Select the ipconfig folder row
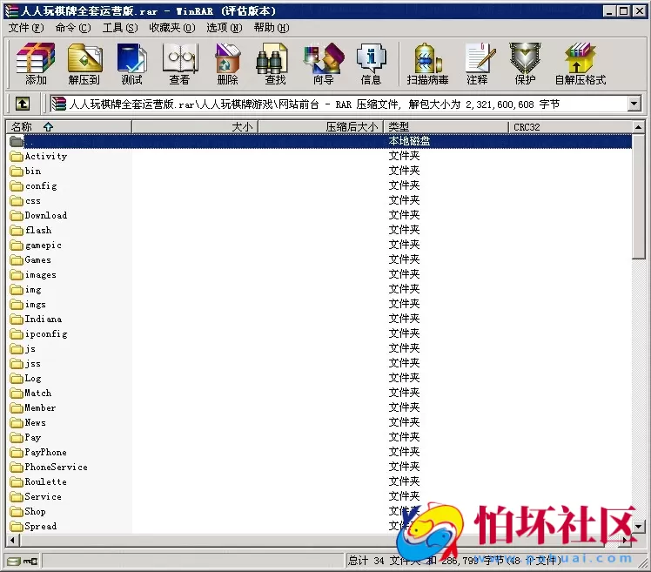651x572 pixels. [x=319, y=334]
